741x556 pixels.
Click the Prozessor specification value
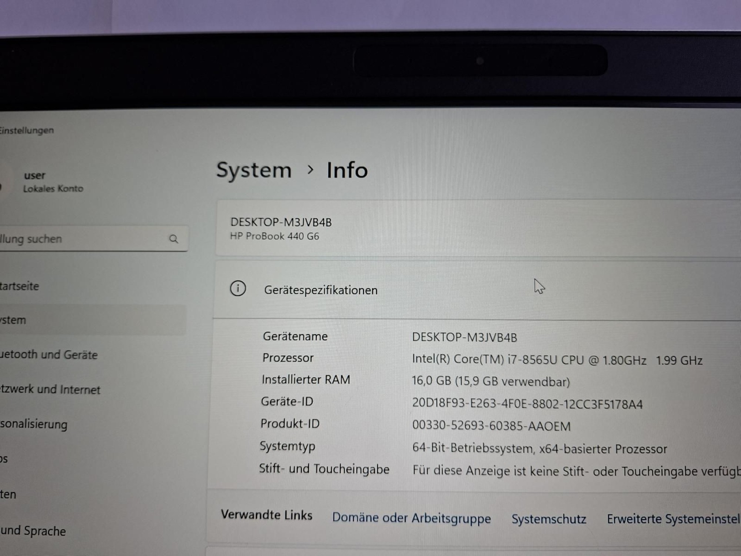tap(557, 360)
